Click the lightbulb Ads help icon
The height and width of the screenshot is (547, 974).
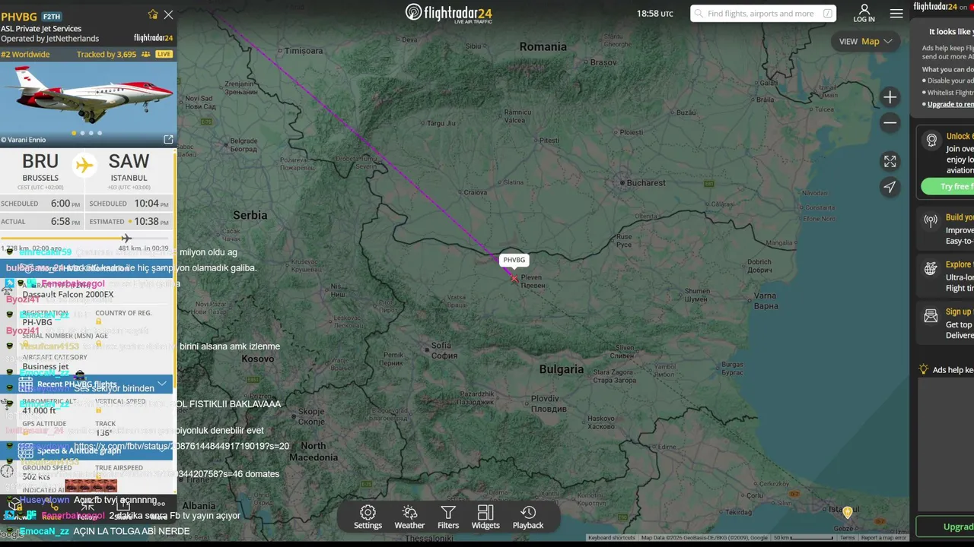pyautogui.click(x=924, y=369)
